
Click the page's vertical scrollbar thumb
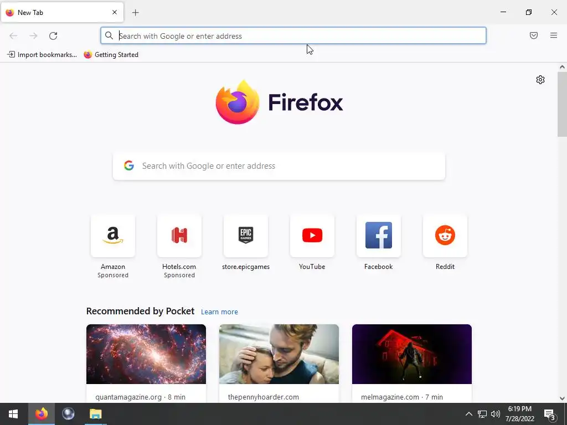[x=562, y=104]
